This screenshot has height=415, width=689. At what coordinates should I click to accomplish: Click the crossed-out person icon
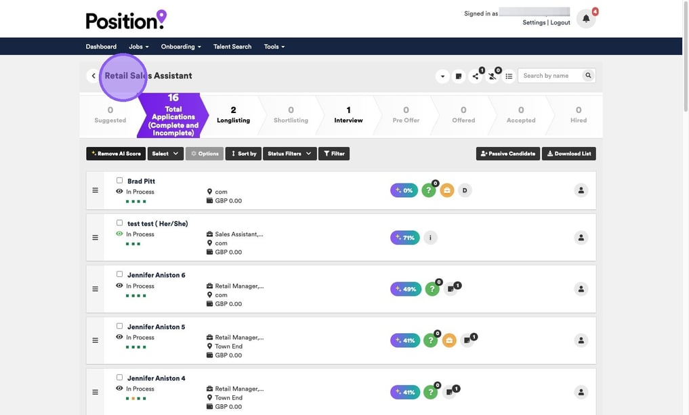coord(493,76)
